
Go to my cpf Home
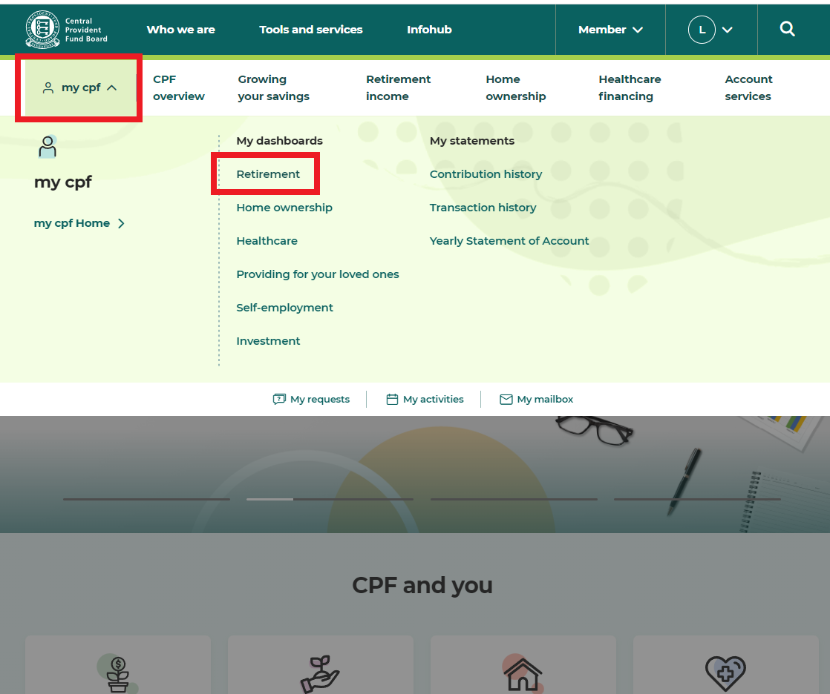[x=79, y=223]
